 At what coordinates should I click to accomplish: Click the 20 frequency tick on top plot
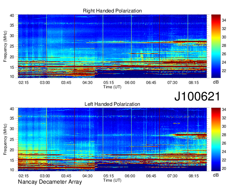coord(12,57)
